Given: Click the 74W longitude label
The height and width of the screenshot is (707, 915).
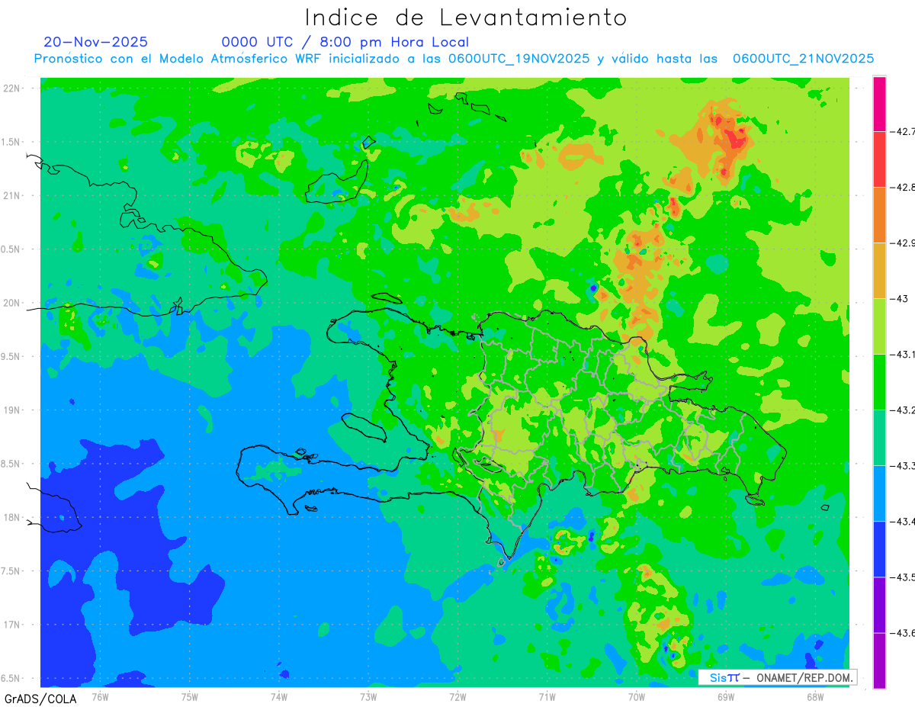Looking at the screenshot, I should 278,696.
